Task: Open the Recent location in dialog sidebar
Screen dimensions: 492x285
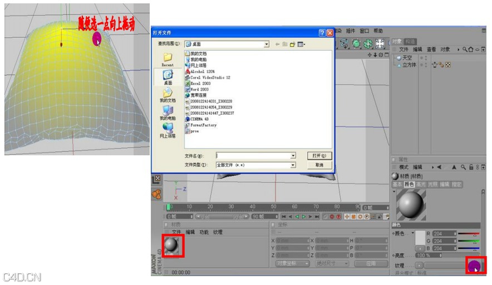Action: 168,60
